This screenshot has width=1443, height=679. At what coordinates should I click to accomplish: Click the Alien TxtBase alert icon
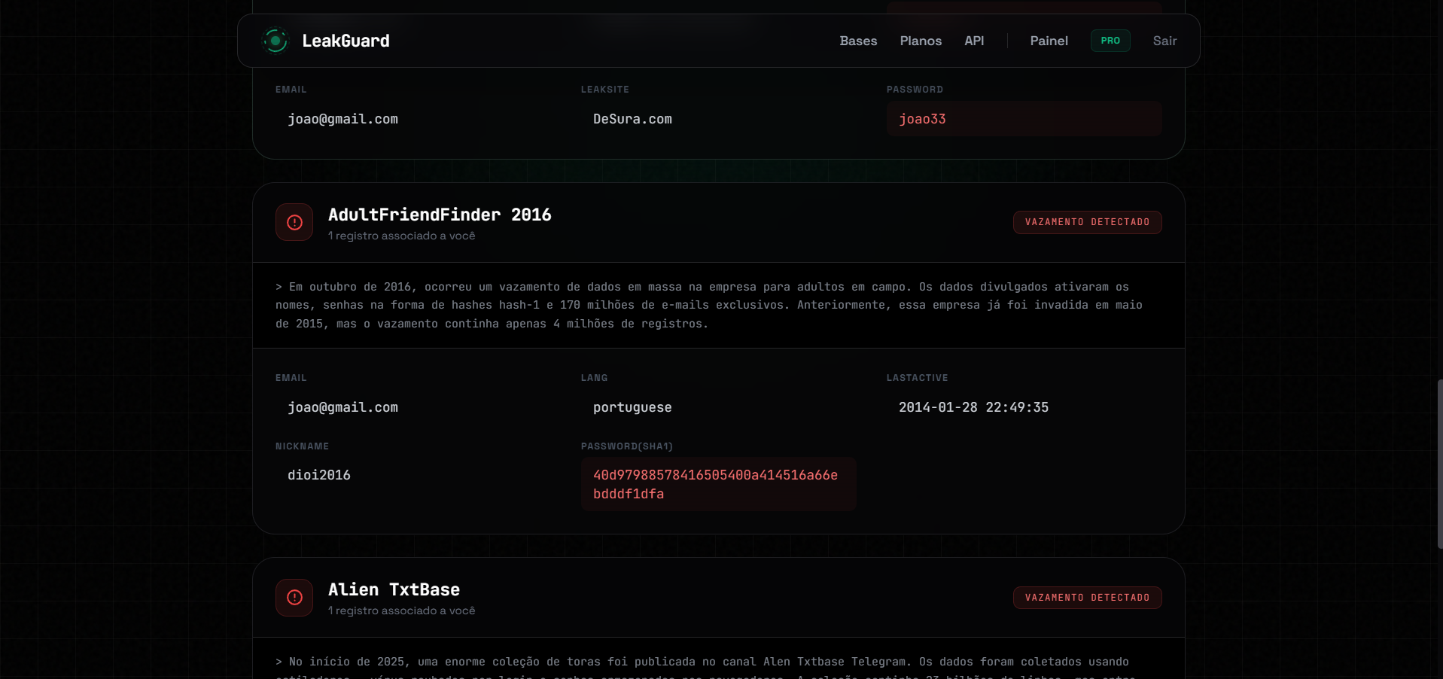(294, 598)
